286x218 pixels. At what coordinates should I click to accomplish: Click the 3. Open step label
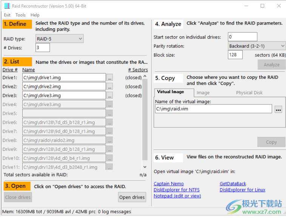[17, 186]
